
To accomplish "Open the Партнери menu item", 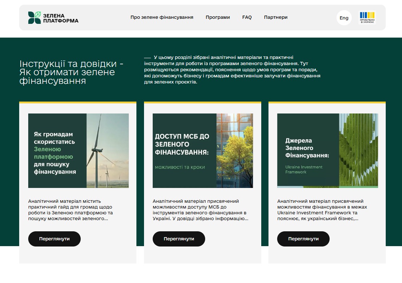I will (x=276, y=17).
